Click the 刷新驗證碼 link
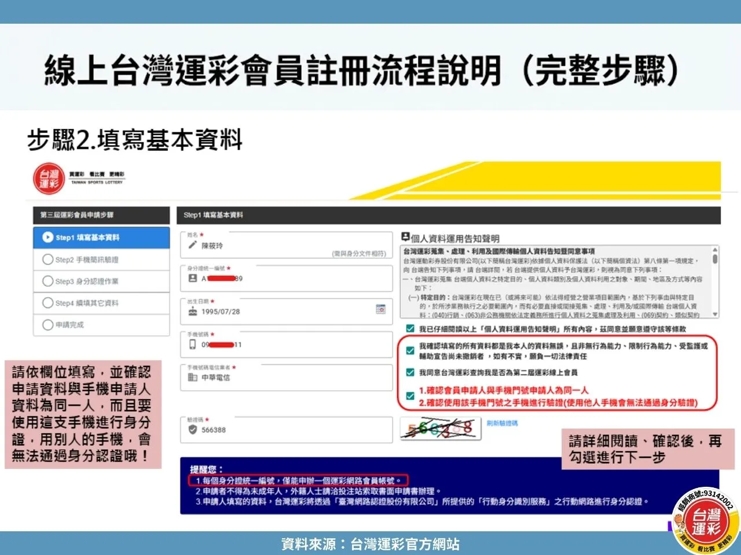The height and width of the screenshot is (555, 741). pyautogui.click(x=502, y=423)
